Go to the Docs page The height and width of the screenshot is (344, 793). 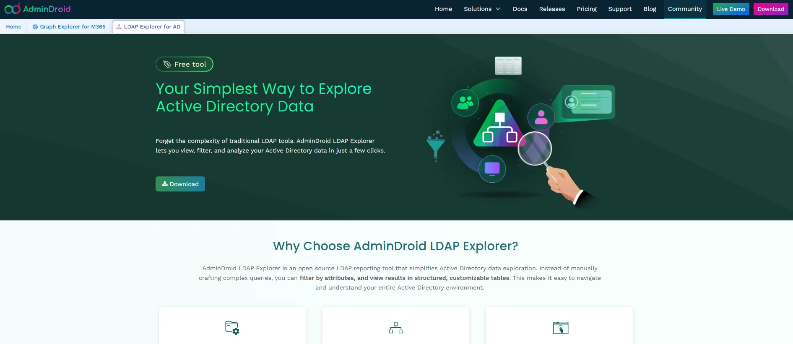520,9
